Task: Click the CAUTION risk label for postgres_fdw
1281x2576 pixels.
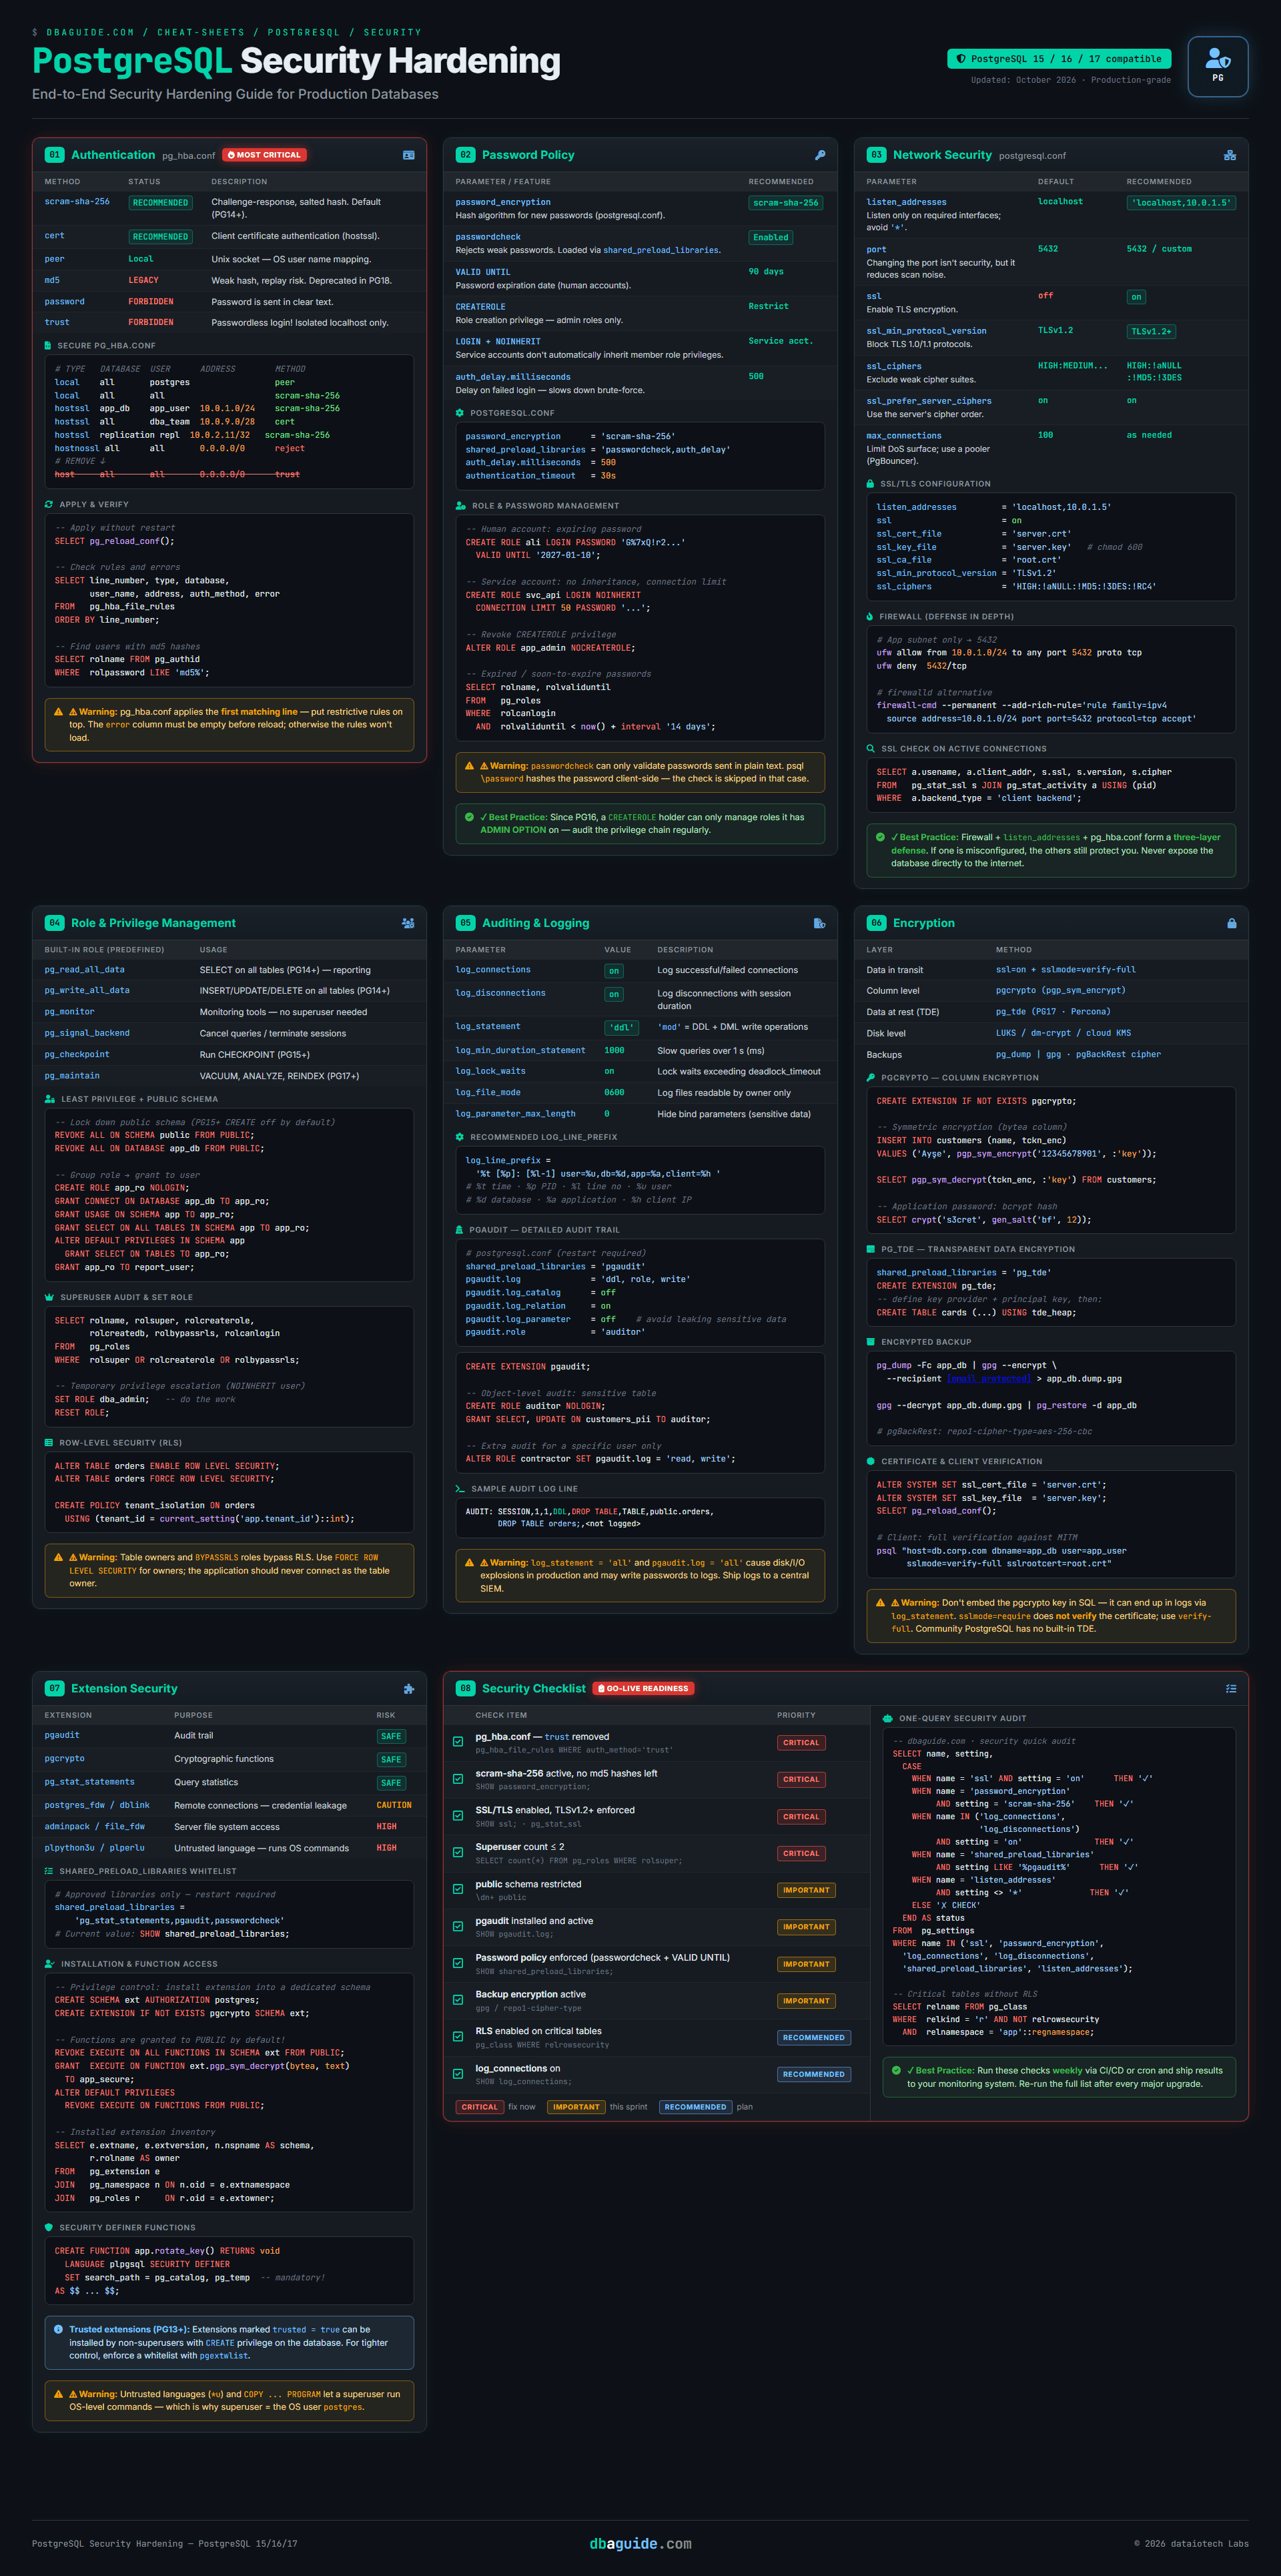Action: [x=394, y=1804]
